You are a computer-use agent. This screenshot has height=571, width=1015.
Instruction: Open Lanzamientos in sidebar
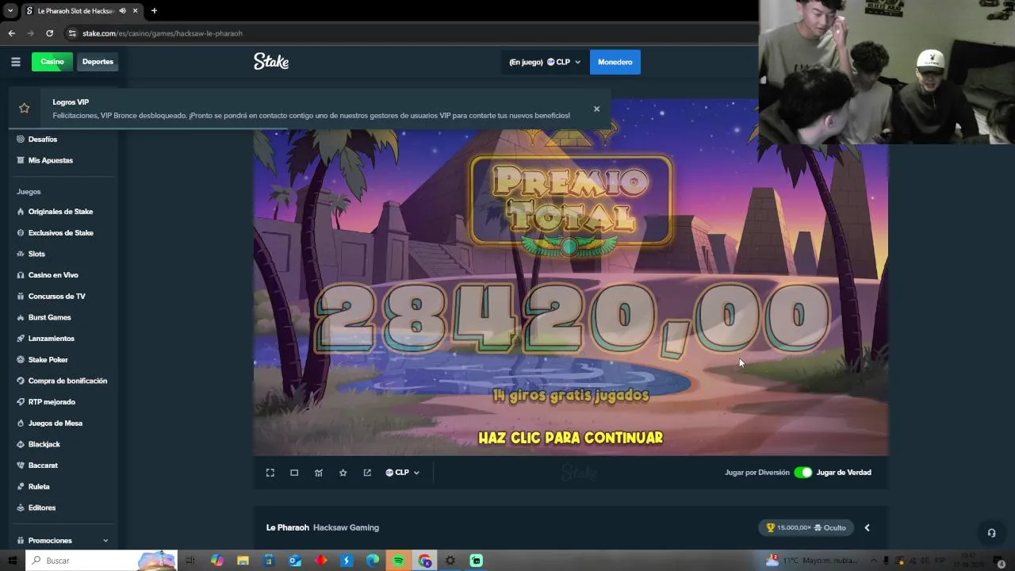(x=51, y=339)
